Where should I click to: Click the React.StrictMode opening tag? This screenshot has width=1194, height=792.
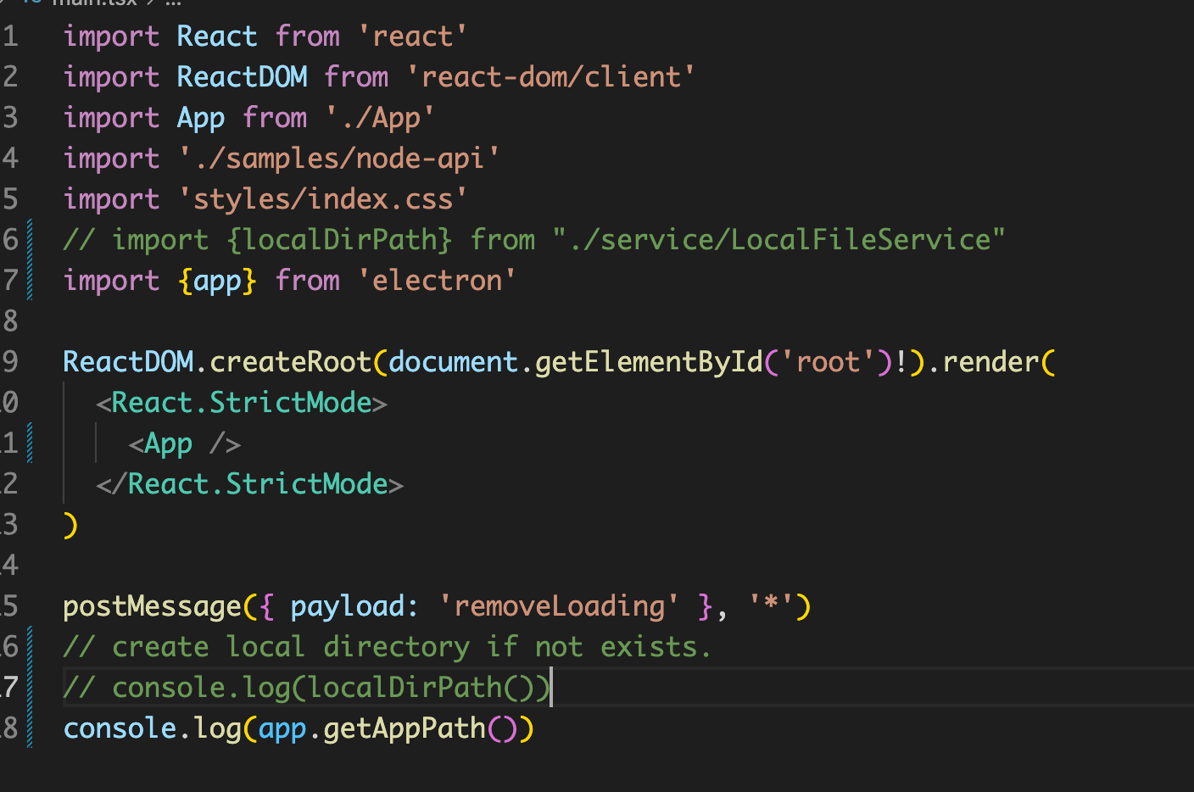click(x=243, y=402)
